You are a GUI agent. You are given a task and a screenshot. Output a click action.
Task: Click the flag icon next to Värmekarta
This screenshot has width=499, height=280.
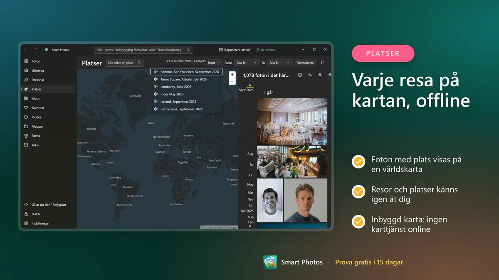[x=323, y=63]
